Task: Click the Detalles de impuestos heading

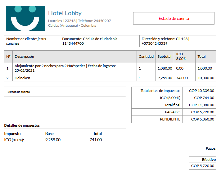Action: [22, 125]
